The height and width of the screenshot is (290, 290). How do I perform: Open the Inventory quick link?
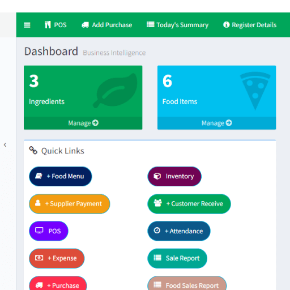click(x=174, y=176)
